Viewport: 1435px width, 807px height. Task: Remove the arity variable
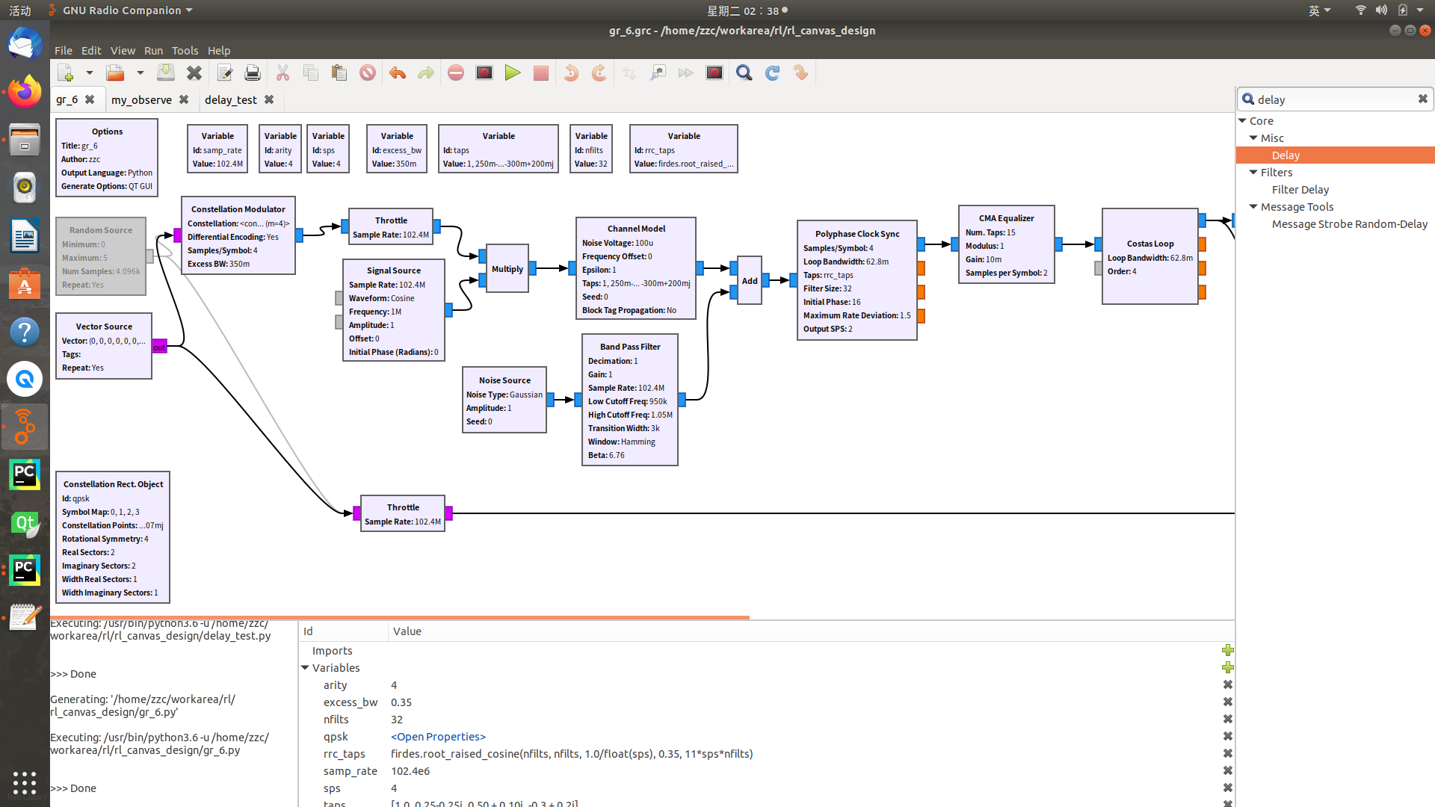pyautogui.click(x=1227, y=684)
